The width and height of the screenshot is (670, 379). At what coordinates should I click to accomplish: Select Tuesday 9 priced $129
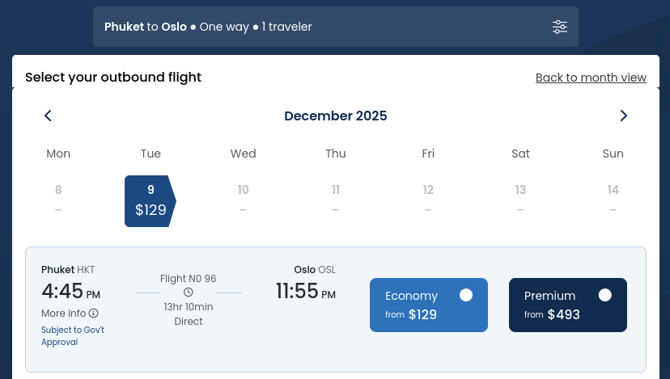click(x=151, y=201)
